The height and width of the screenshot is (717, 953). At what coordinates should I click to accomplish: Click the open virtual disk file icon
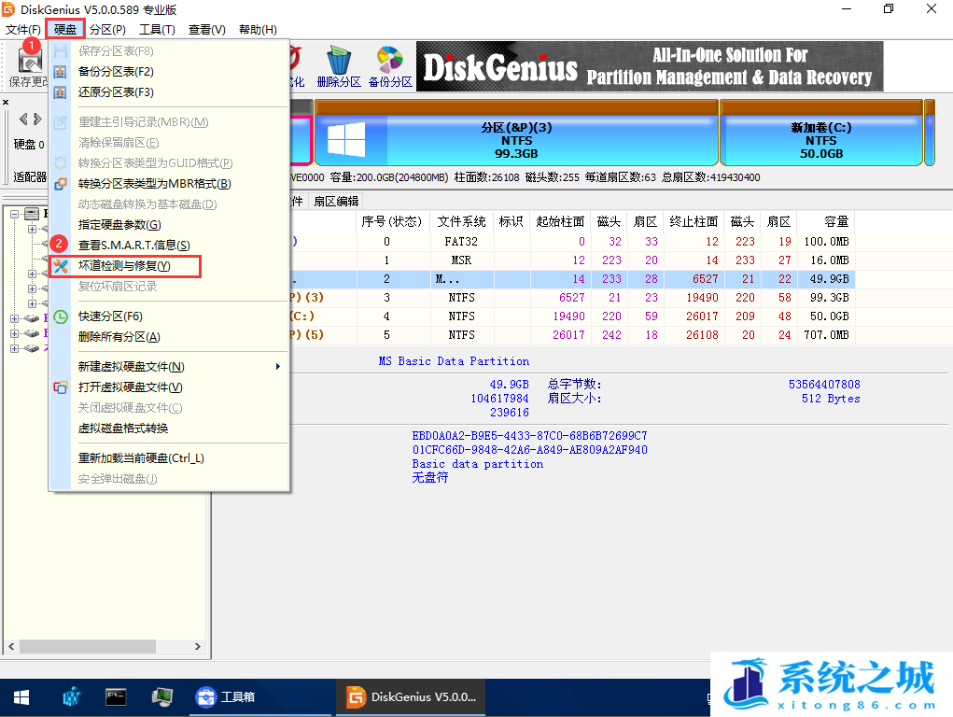tap(60, 387)
